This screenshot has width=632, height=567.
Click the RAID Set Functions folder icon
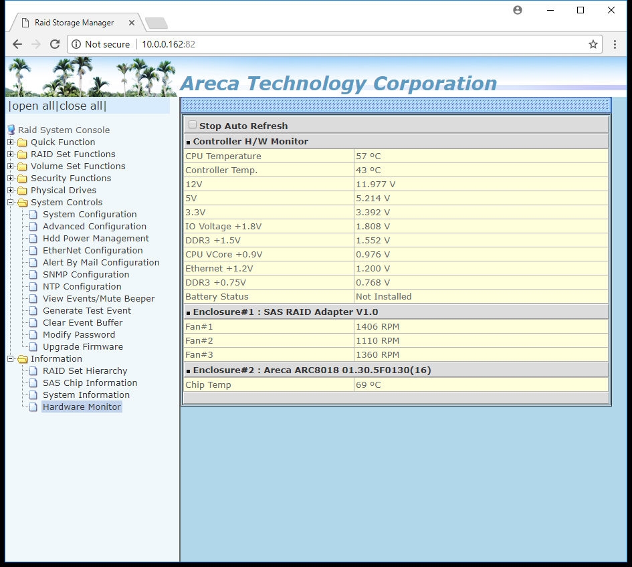[x=23, y=154]
